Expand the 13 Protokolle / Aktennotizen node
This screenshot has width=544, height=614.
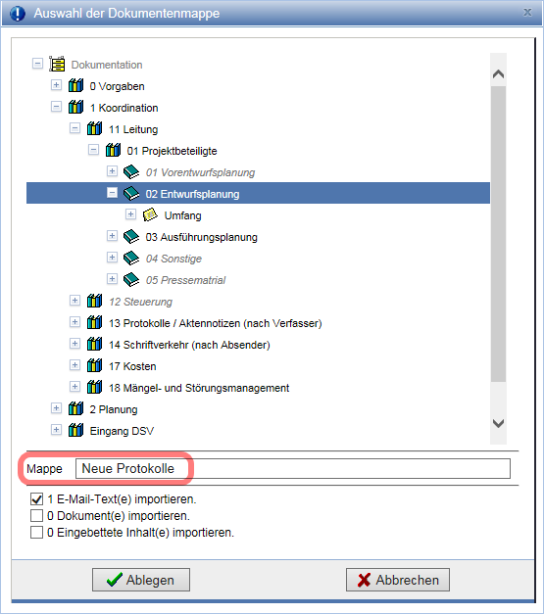point(74,322)
